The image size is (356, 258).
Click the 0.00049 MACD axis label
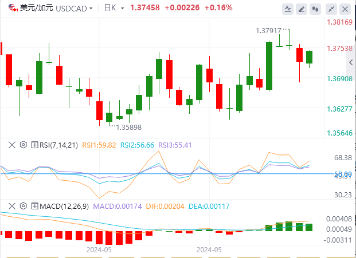(339, 229)
